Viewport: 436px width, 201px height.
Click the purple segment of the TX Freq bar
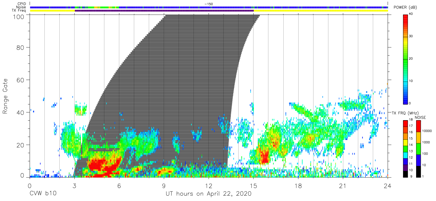tap(164, 11)
